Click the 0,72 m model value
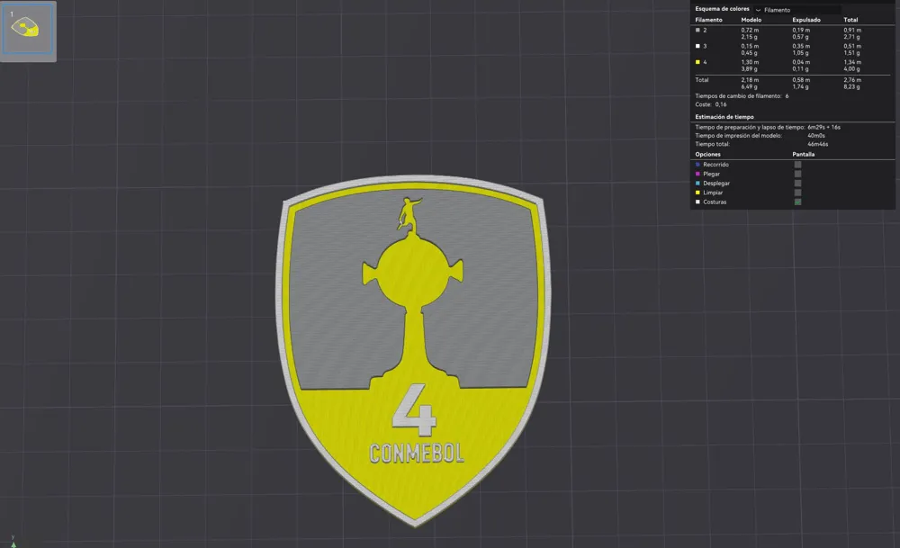The height and width of the screenshot is (548, 900). [750, 30]
